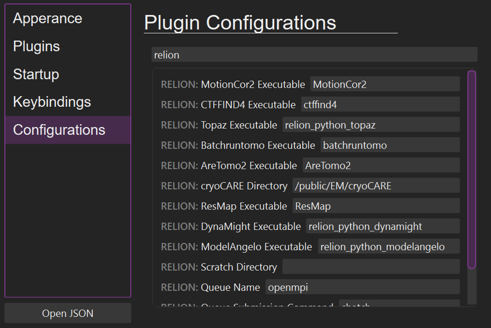Viewport: 491px width, 328px height.
Task: Select the Configurations section
Action: tap(59, 130)
